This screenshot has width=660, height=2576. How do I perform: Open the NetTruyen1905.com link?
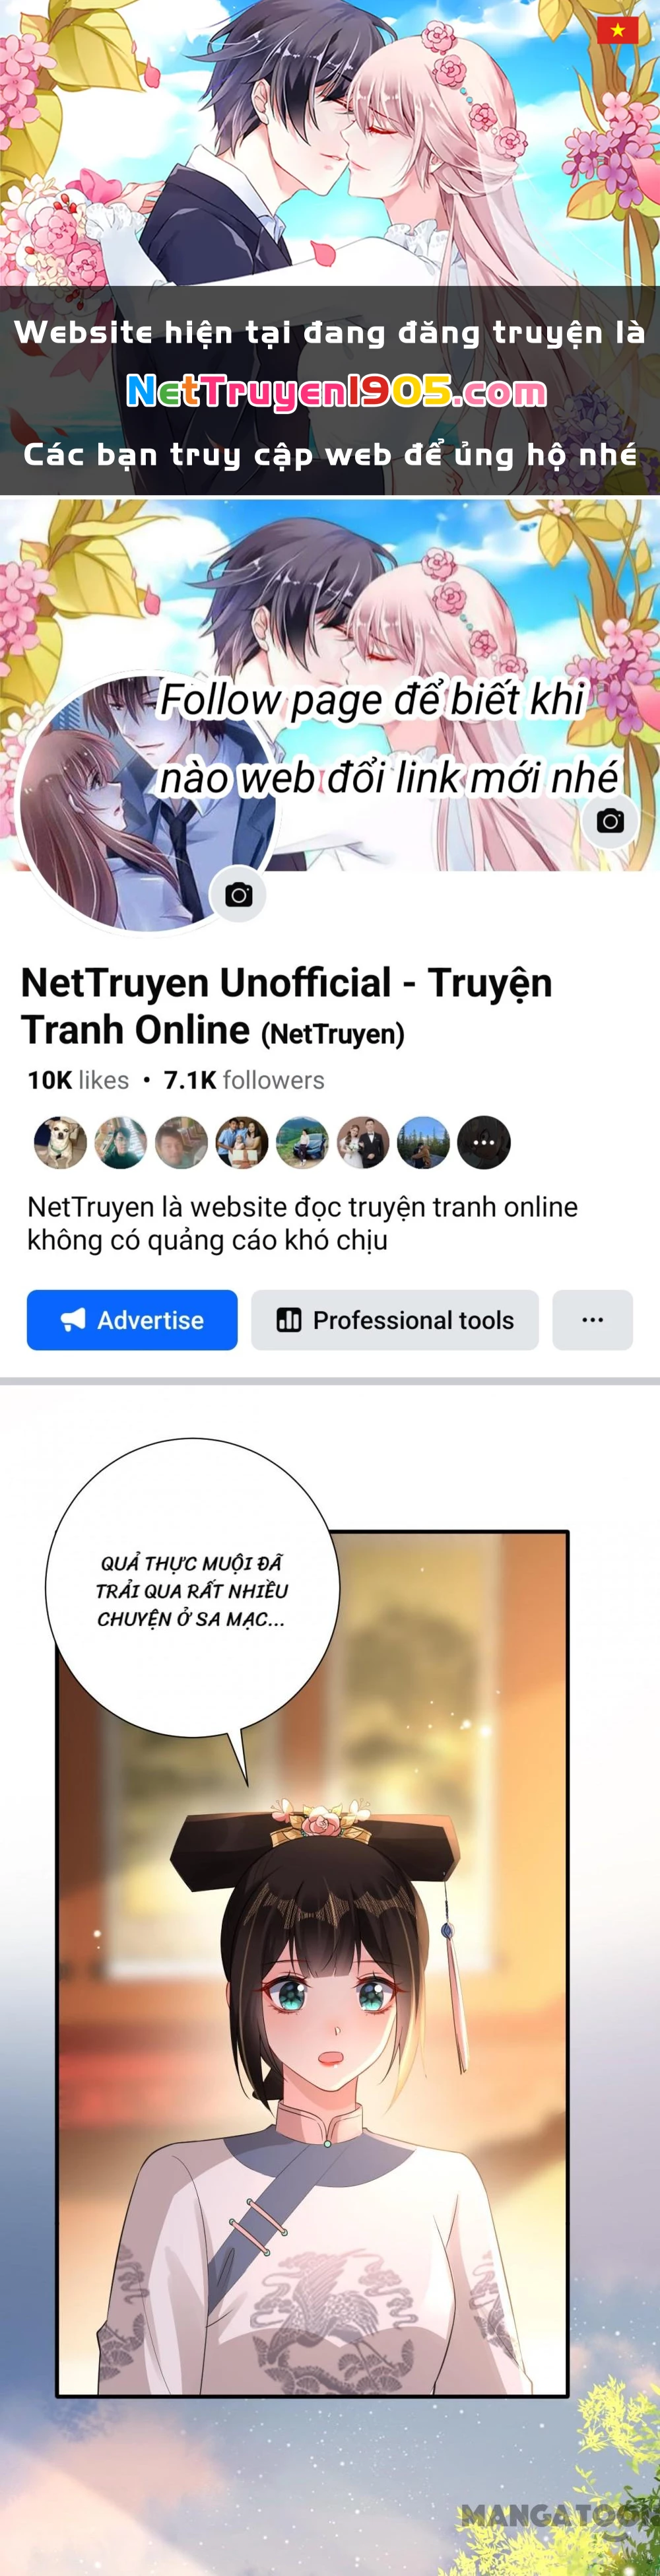(x=336, y=392)
